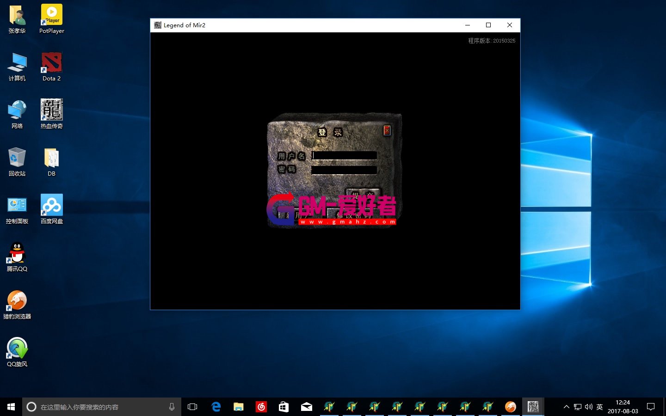Open the red NetEase music taskbar icon

261,407
